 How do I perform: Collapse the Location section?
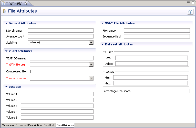point(6,87)
